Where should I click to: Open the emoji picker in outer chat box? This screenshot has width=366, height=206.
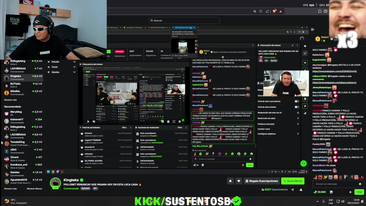pos(360,184)
